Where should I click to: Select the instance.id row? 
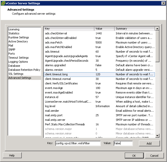coord(99,97)
